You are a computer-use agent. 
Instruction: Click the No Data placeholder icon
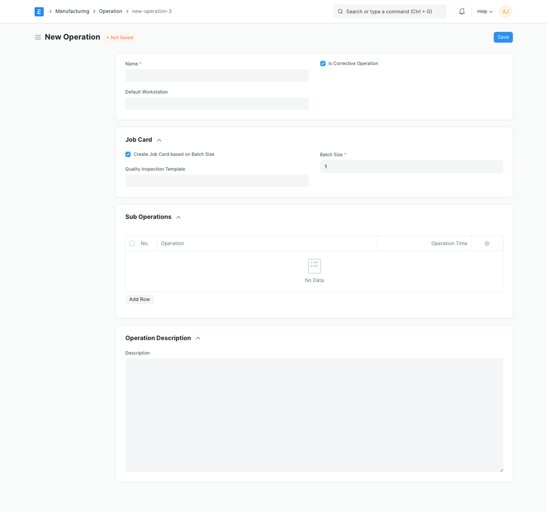314,266
